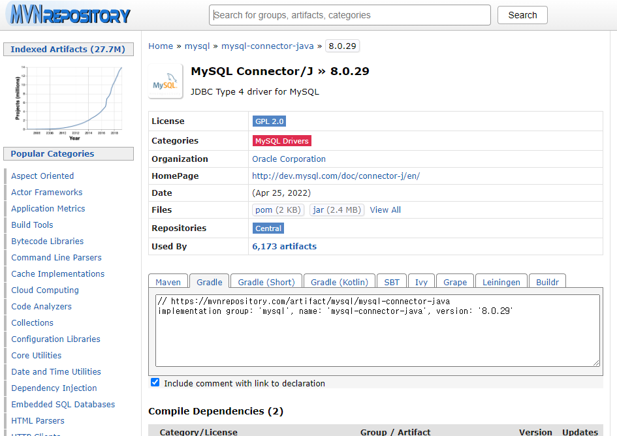The width and height of the screenshot is (617, 436).
Task: Select the Gradle tab
Action: point(210,282)
